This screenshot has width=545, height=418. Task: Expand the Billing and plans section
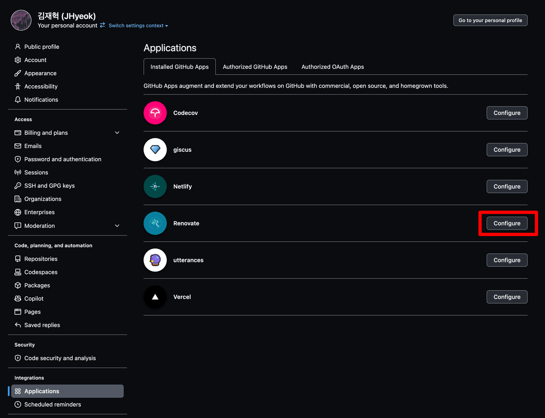[117, 133]
